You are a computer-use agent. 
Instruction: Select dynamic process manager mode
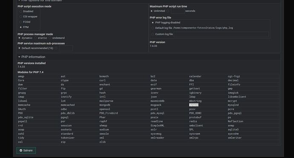coord(19,38)
